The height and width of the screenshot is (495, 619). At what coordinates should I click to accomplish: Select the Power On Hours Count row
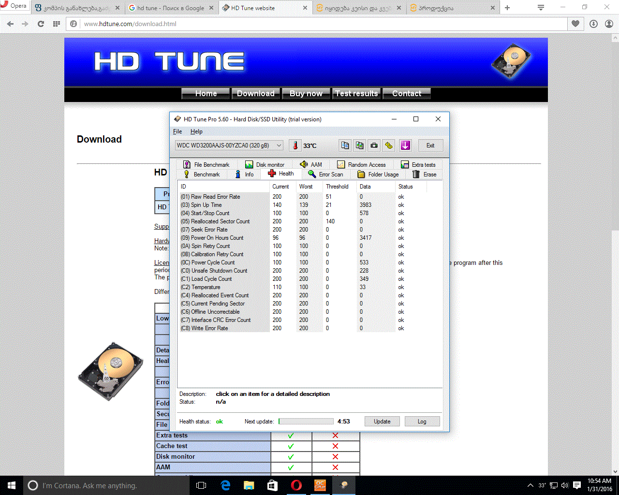pyautogui.click(x=302, y=238)
